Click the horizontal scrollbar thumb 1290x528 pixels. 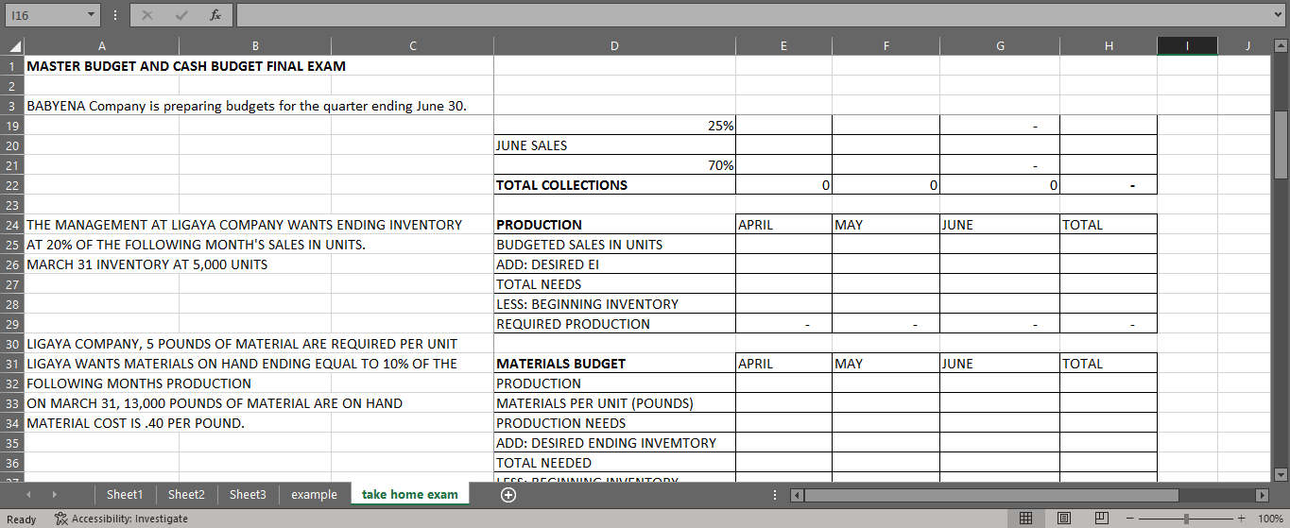click(991, 495)
